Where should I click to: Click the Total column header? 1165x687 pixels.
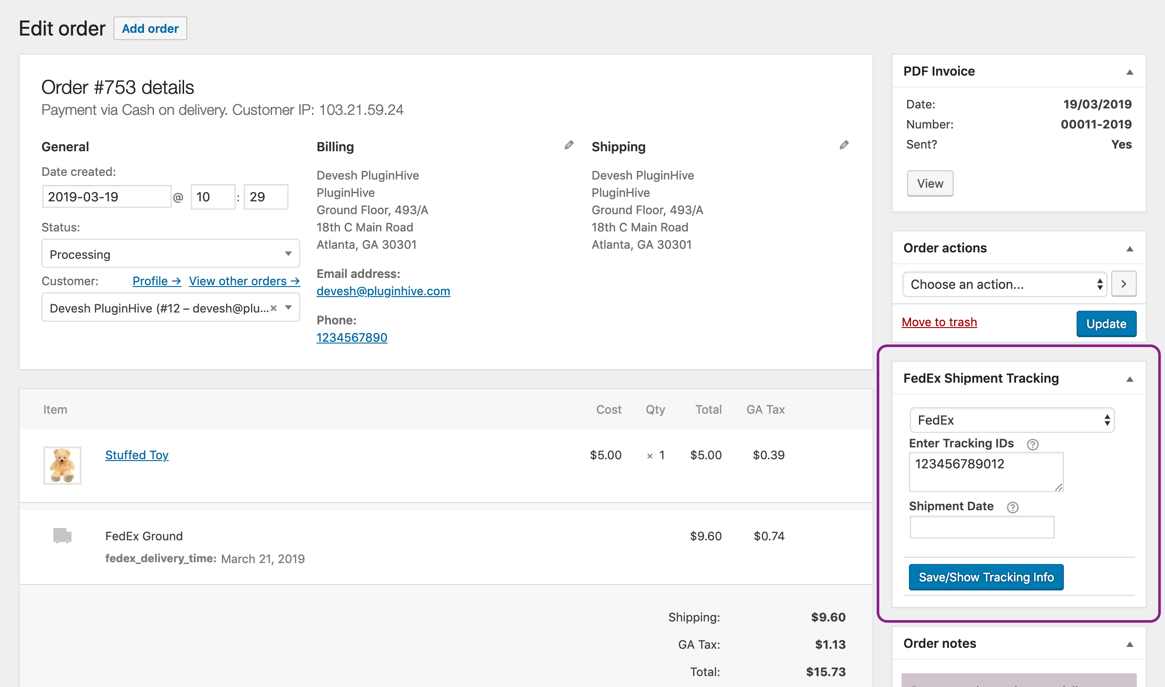[708, 410]
